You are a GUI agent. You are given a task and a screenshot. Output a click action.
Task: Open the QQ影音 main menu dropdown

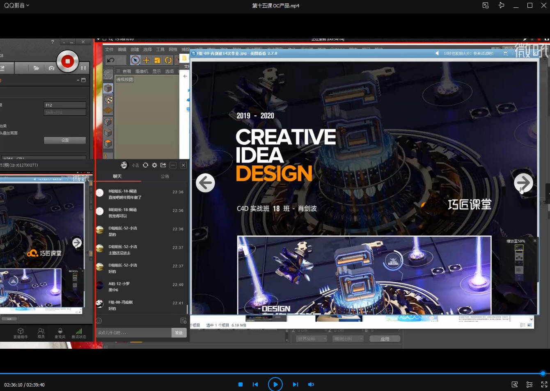(17, 5)
